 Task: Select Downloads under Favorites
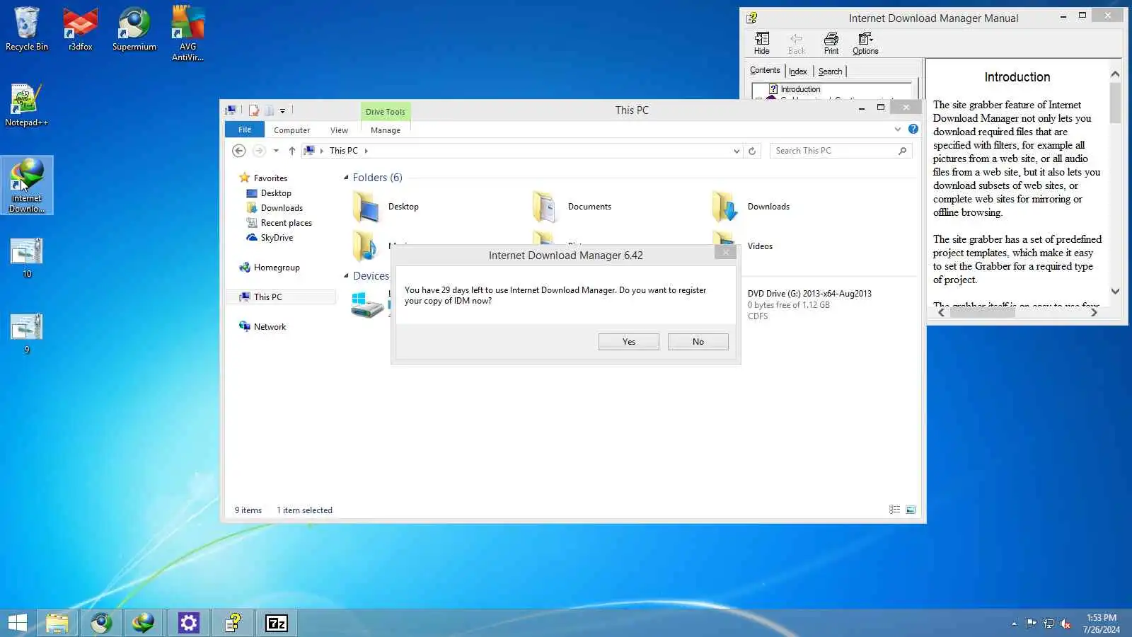(282, 208)
